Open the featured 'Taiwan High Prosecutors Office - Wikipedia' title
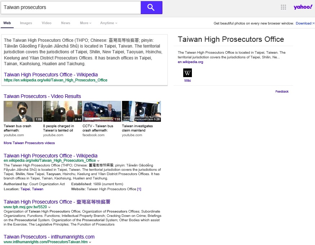 coord(51,75)
